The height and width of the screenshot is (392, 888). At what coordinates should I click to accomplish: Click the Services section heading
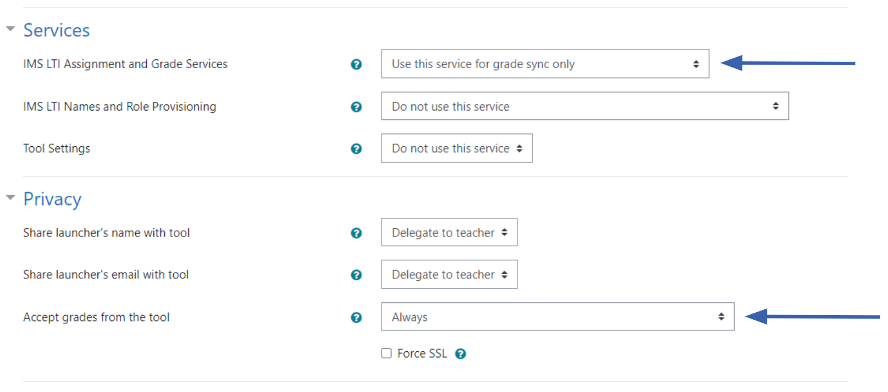(57, 30)
